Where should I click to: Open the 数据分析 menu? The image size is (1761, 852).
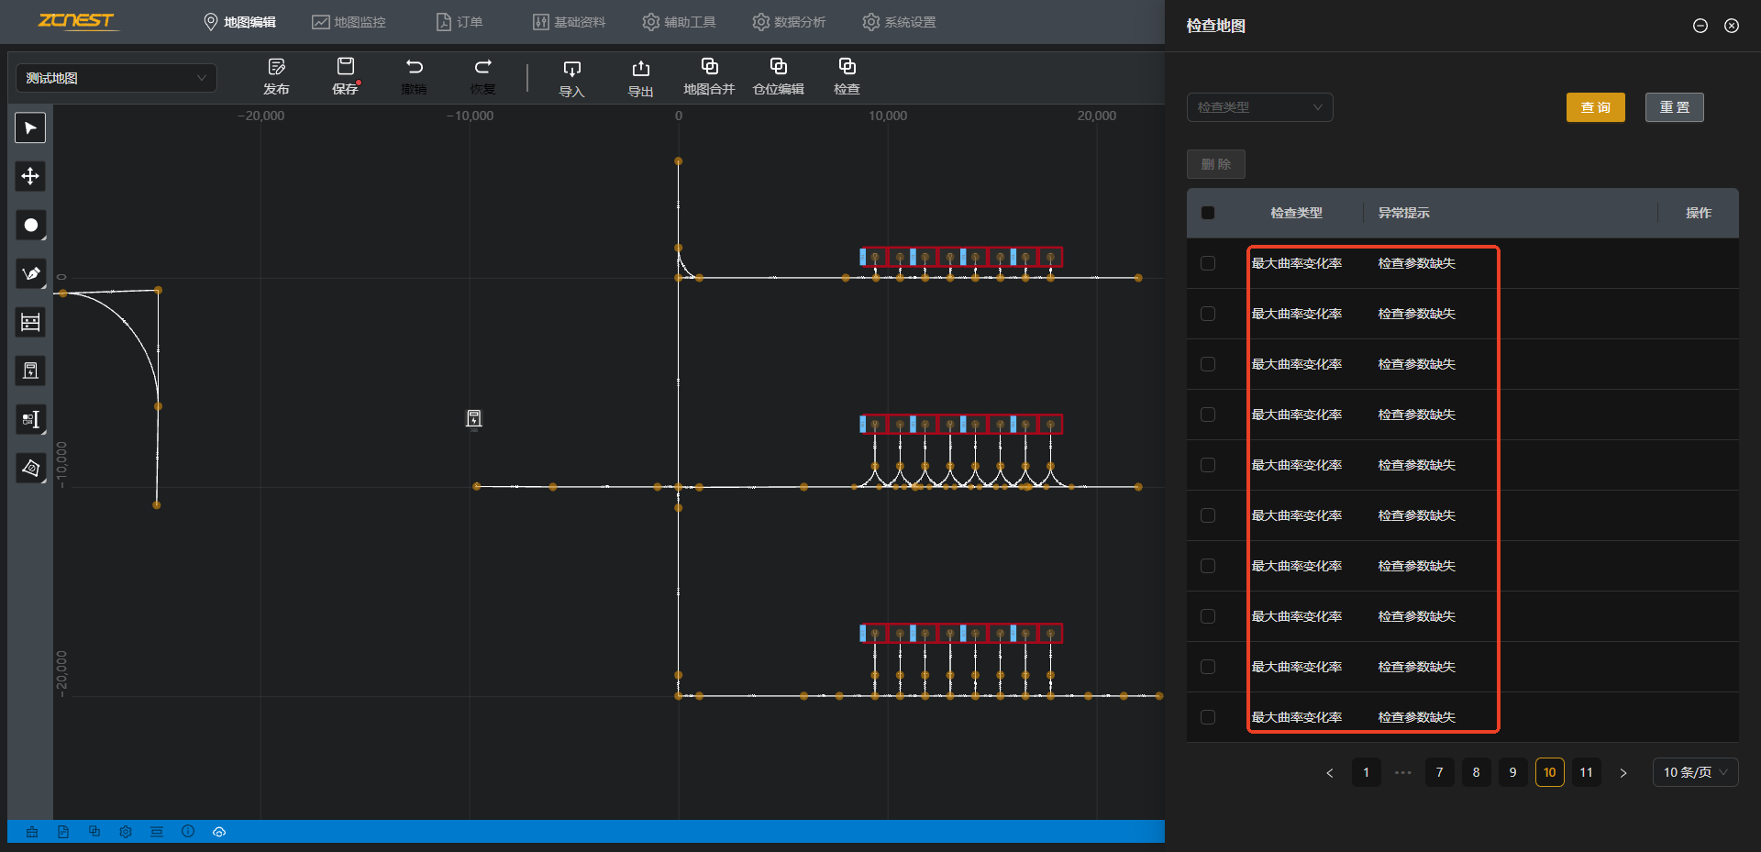coord(790,22)
